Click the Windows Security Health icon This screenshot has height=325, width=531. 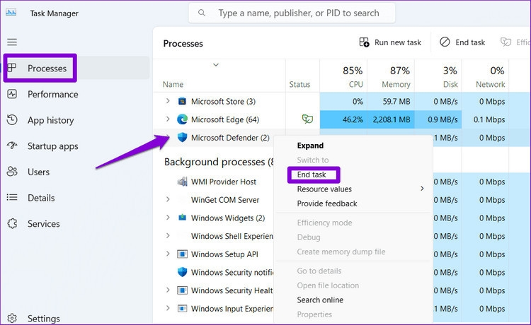click(182, 290)
